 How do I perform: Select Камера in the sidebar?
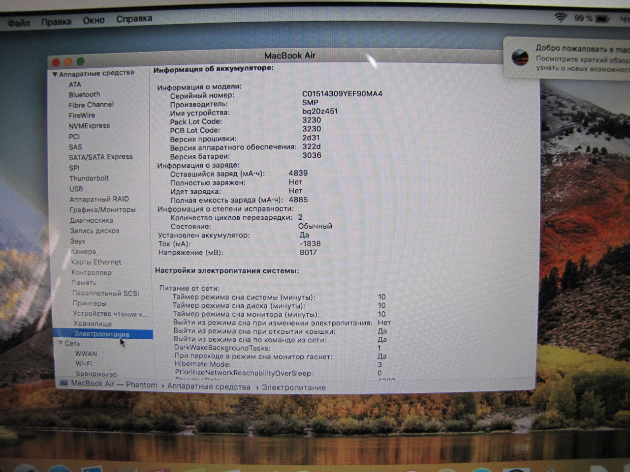(x=83, y=252)
